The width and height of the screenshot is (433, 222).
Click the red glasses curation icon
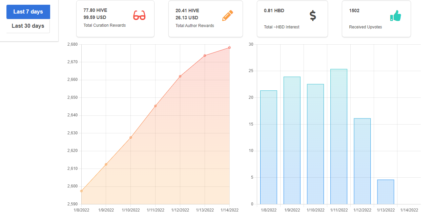[x=139, y=15]
